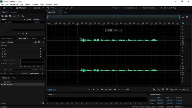Click the Stop transport button
The height and width of the screenshot is (108, 192).
89,89
